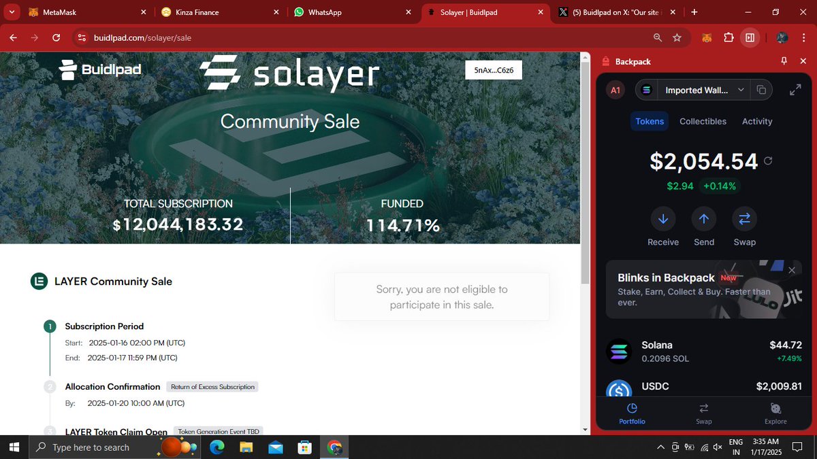Open the volume control in system tray
Viewport: 817px width, 459px height.
[x=717, y=447]
